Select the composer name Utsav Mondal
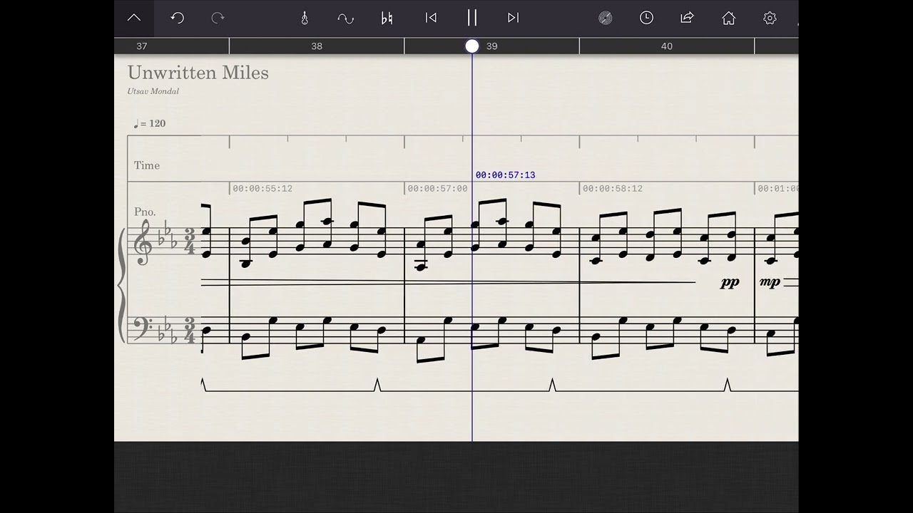 153,91
